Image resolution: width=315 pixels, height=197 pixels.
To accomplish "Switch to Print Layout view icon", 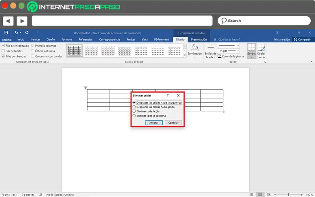I will coord(260,194).
